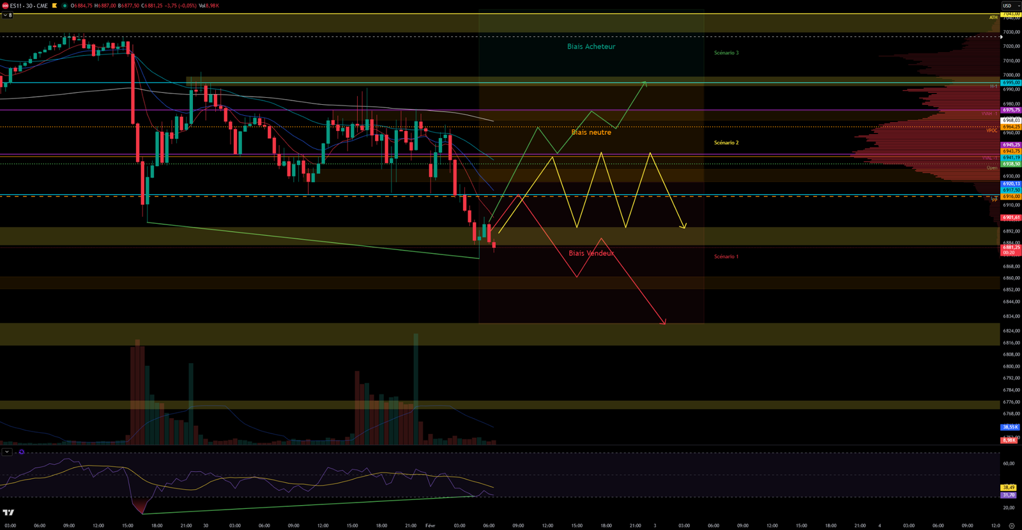Click the 'Févr' date marker on time axis

430,526
